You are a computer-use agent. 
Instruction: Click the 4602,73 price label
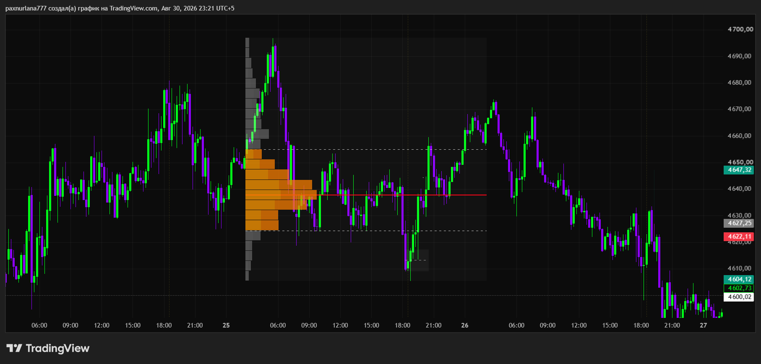(739, 288)
